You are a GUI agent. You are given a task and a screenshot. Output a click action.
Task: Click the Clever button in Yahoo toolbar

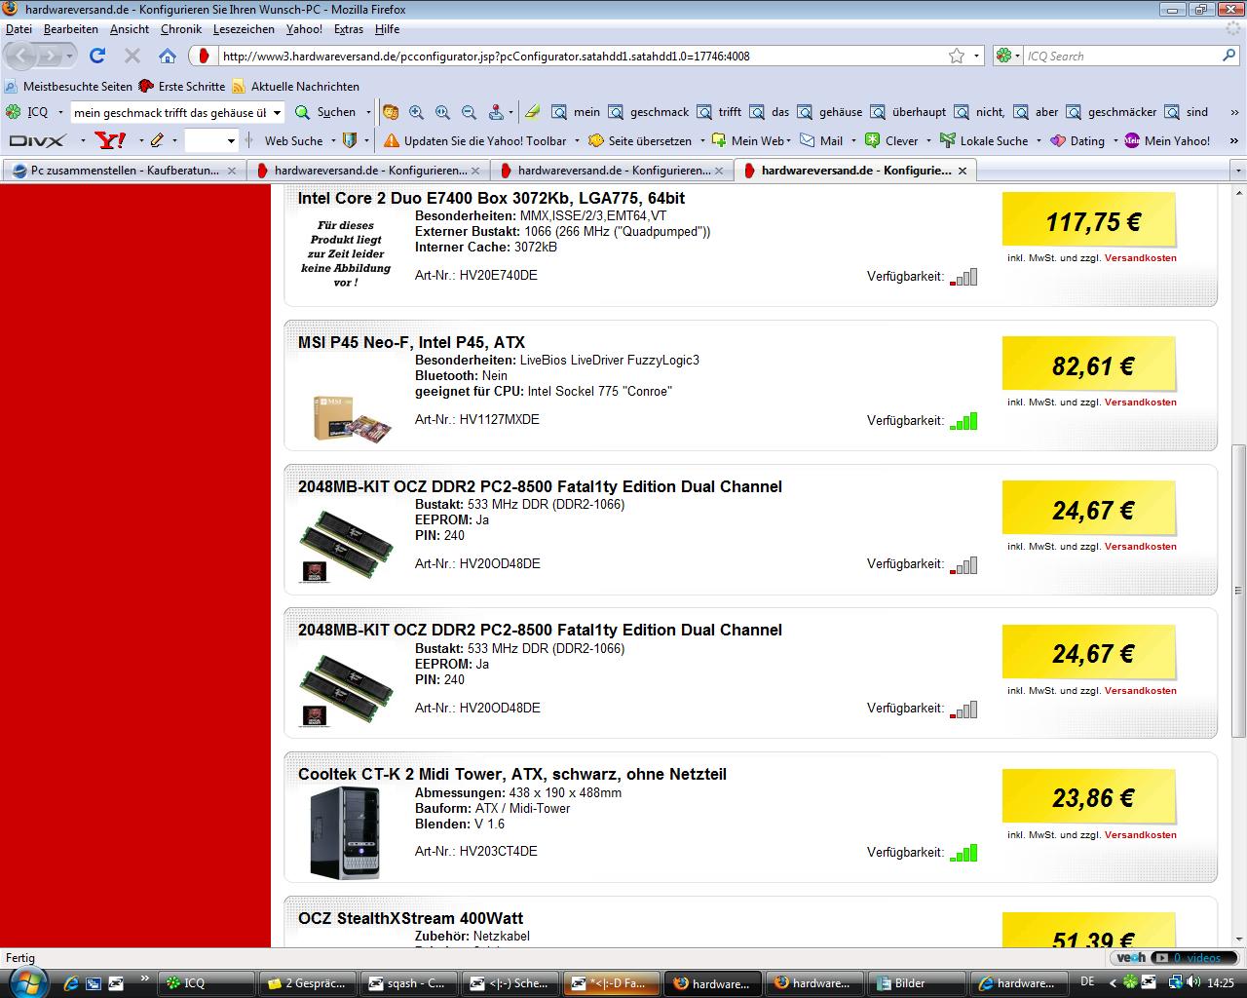click(891, 140)
